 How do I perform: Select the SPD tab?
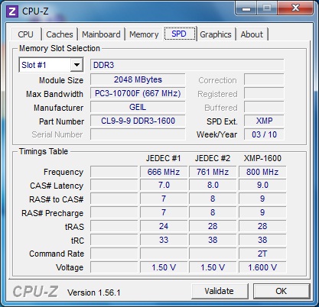(179, 34)
